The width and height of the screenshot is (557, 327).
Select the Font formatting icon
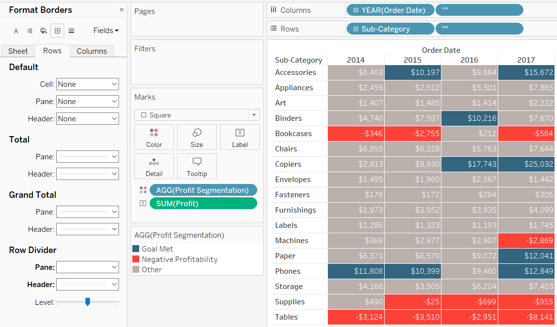pyautogui.click(x=16, y=31)
